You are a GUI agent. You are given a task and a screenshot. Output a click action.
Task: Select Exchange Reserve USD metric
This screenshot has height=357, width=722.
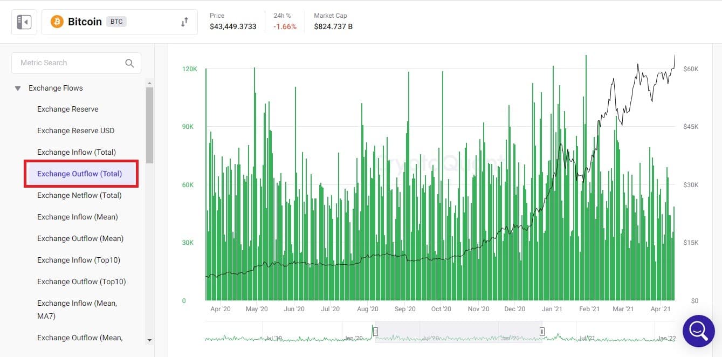(76, 131)
